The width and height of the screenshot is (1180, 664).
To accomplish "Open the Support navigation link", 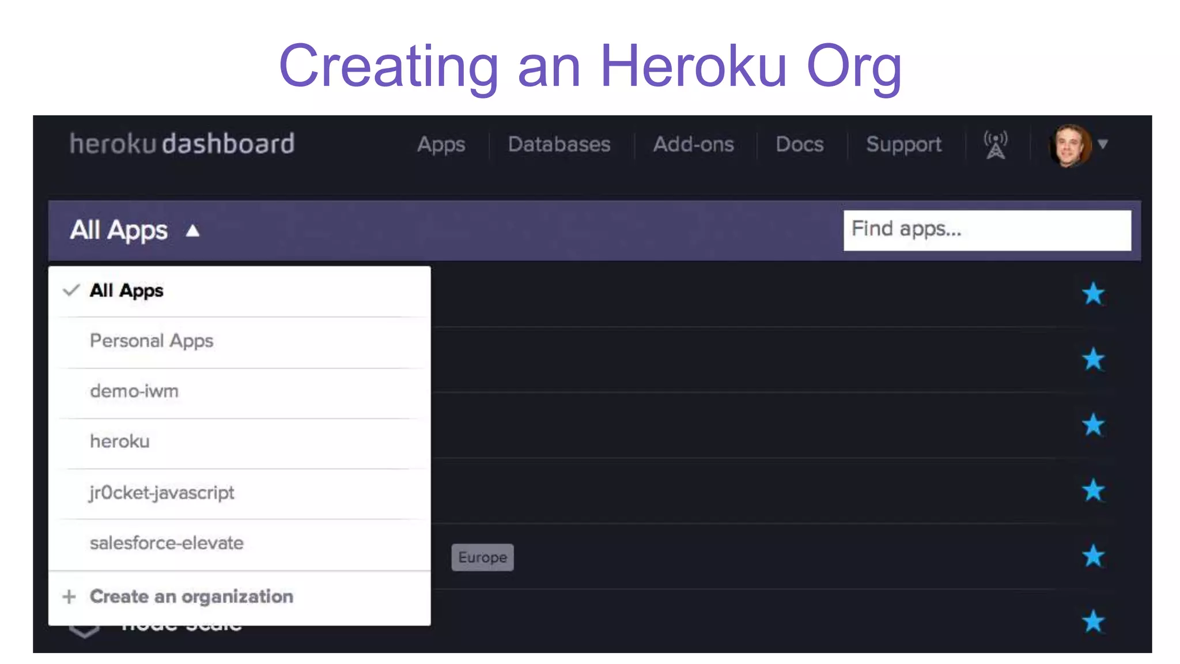I will coord(903,144).
